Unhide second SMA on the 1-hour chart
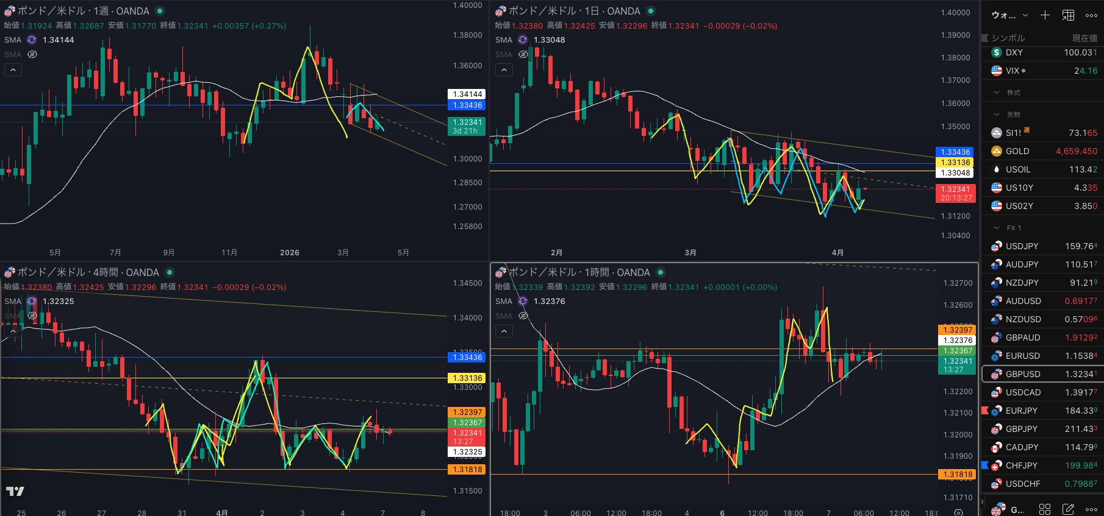The height and width of the screenshot is (516, 1104). coord(523,316)
